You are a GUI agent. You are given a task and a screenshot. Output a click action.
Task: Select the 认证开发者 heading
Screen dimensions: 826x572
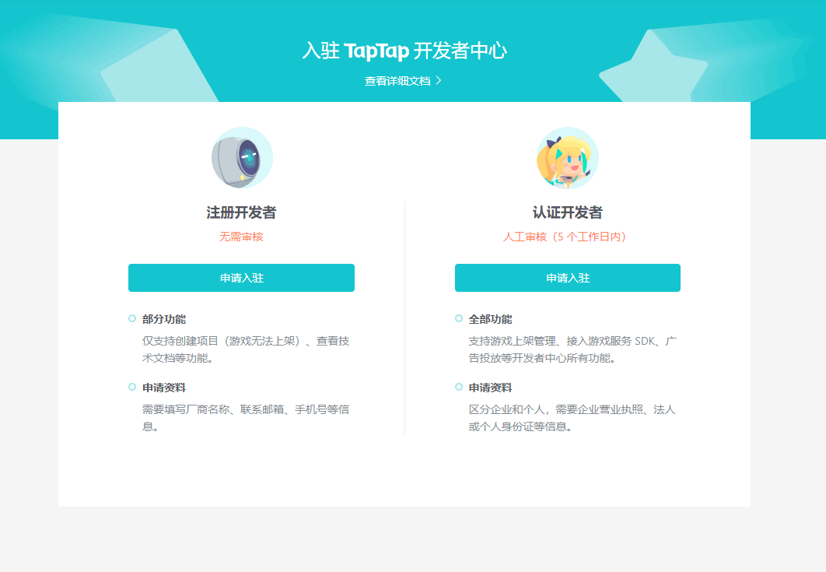click(567, 212)
